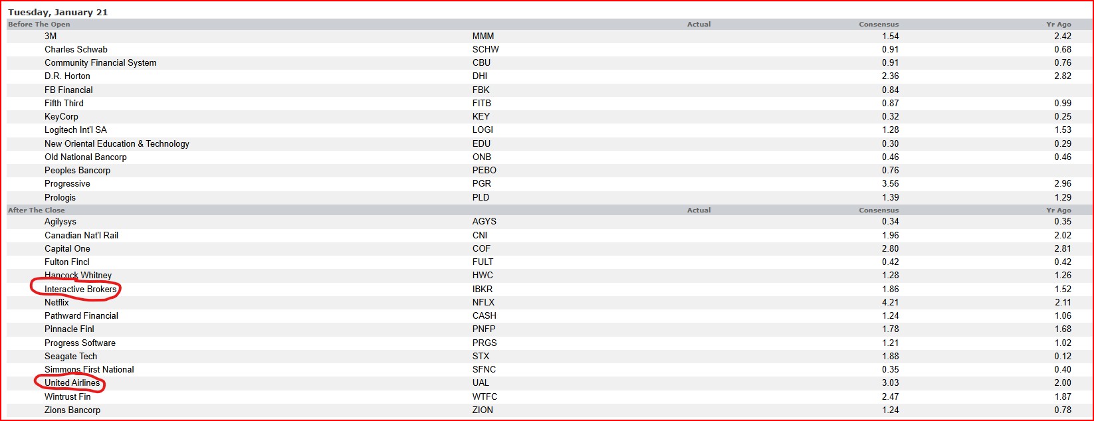This screenshot has height=421, width=1094.
Task: Click the Seagate Tech company name
Action: coord(70,356)
